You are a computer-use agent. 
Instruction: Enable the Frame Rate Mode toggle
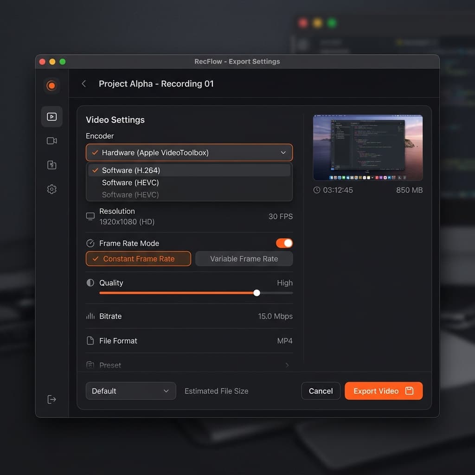click(x=283, y=243)
